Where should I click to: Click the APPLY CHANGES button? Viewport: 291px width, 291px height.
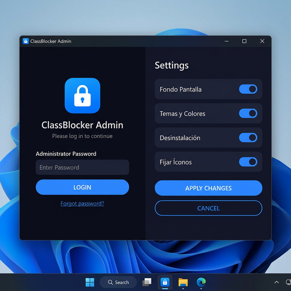(x=208, y=188)
